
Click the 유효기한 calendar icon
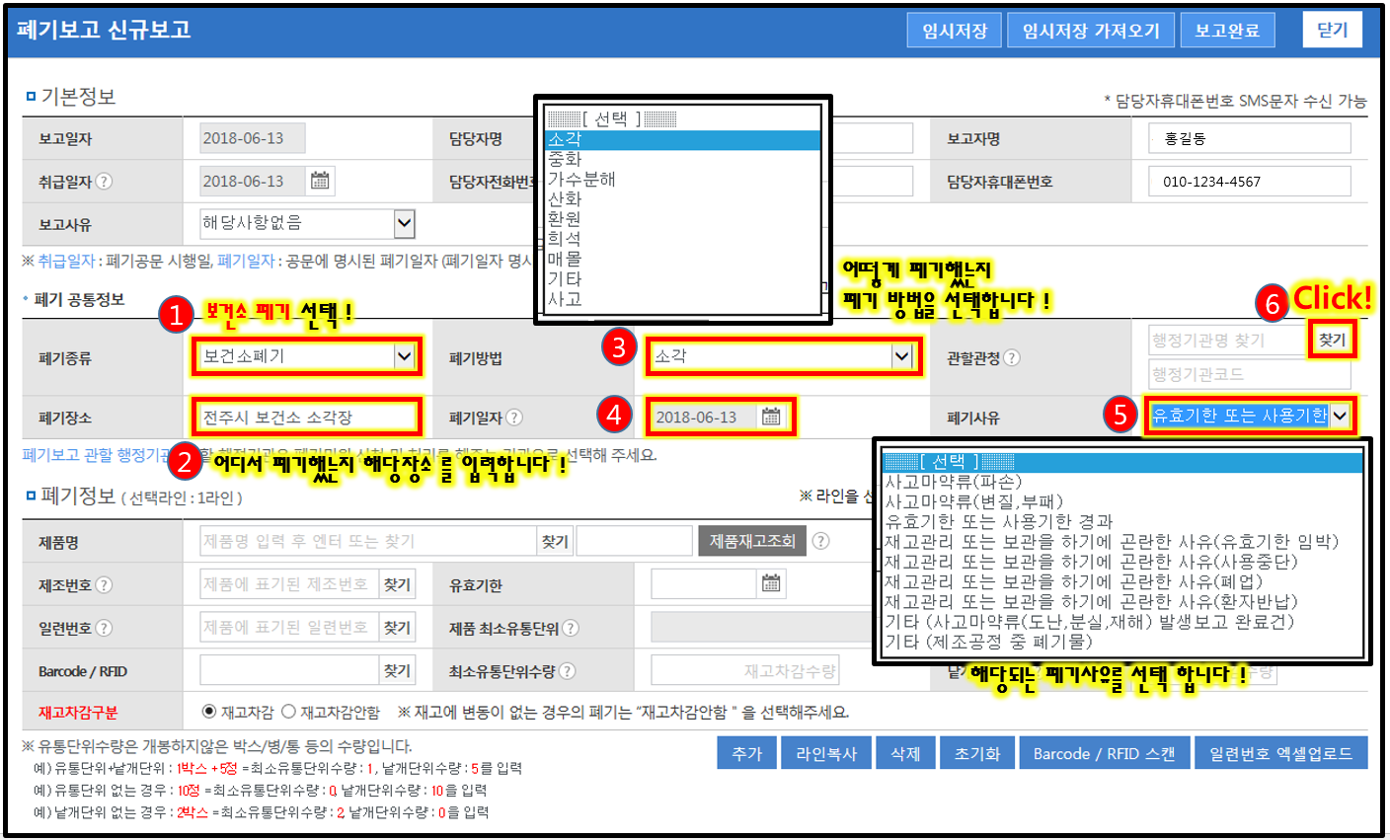point(771,584)
